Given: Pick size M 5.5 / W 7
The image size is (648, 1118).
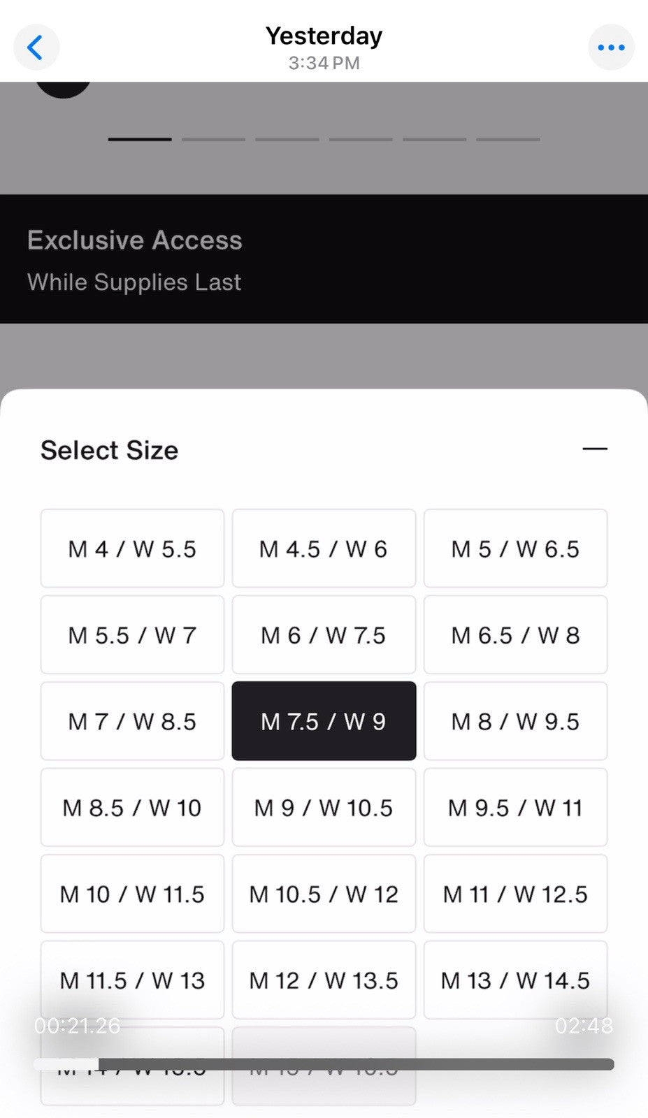Looking at the screenshot, I should [132, 635].
